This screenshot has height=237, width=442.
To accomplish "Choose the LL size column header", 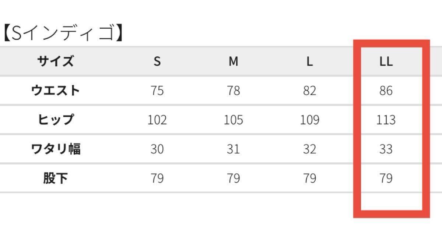I will (x=386, y=61).
